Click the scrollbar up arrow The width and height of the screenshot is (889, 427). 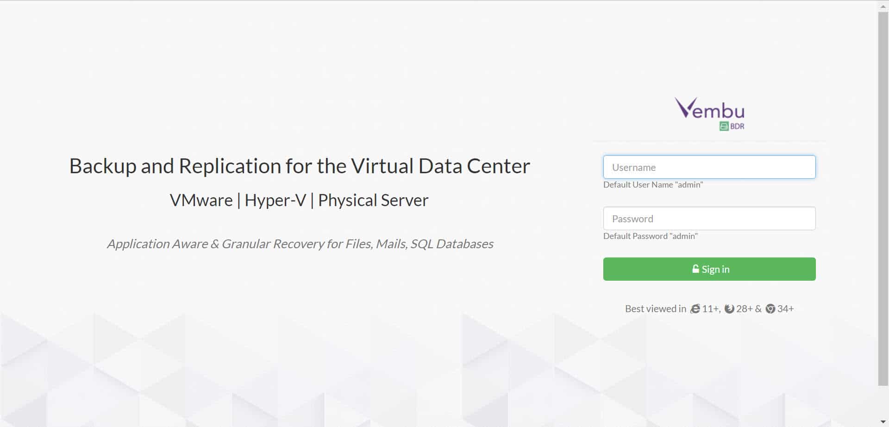[x=883, y=6]
